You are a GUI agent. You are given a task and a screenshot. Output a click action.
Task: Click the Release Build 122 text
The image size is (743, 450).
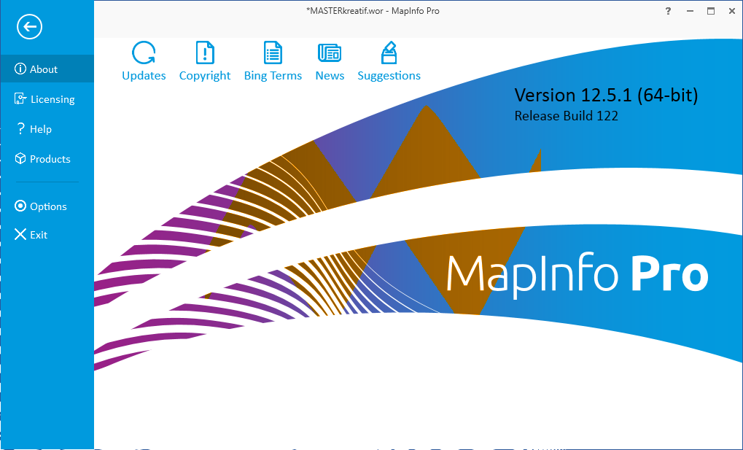click(567, 116)
